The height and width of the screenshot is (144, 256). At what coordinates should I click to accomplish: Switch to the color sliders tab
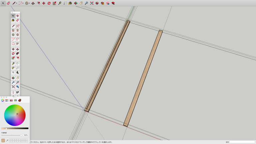coord(7,100)
